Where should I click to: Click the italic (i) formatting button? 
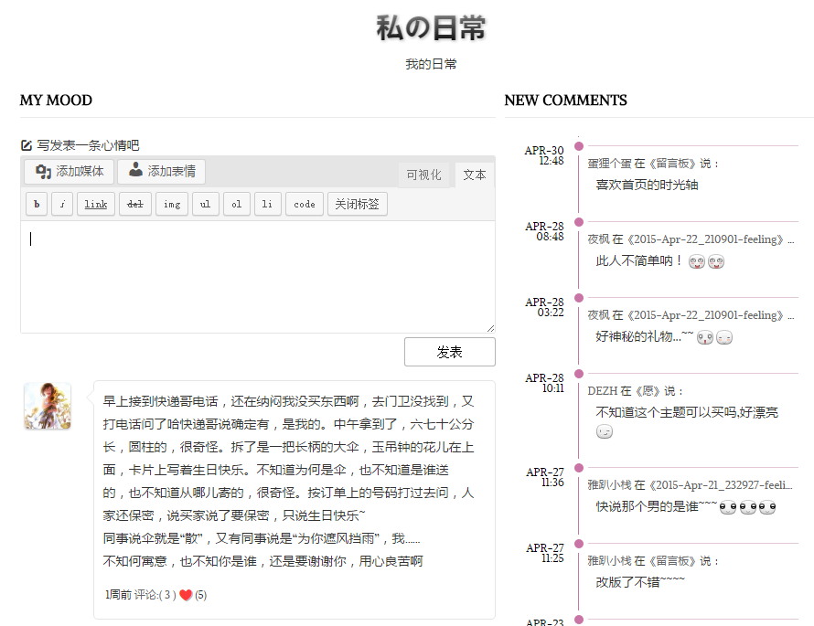tap(62, 205)
